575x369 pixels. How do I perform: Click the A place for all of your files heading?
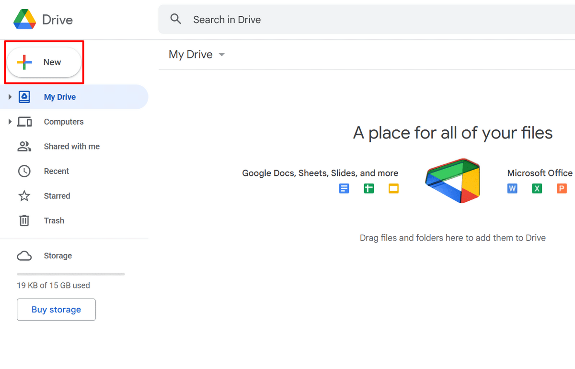pyautogui.click(x=453, y=133)
